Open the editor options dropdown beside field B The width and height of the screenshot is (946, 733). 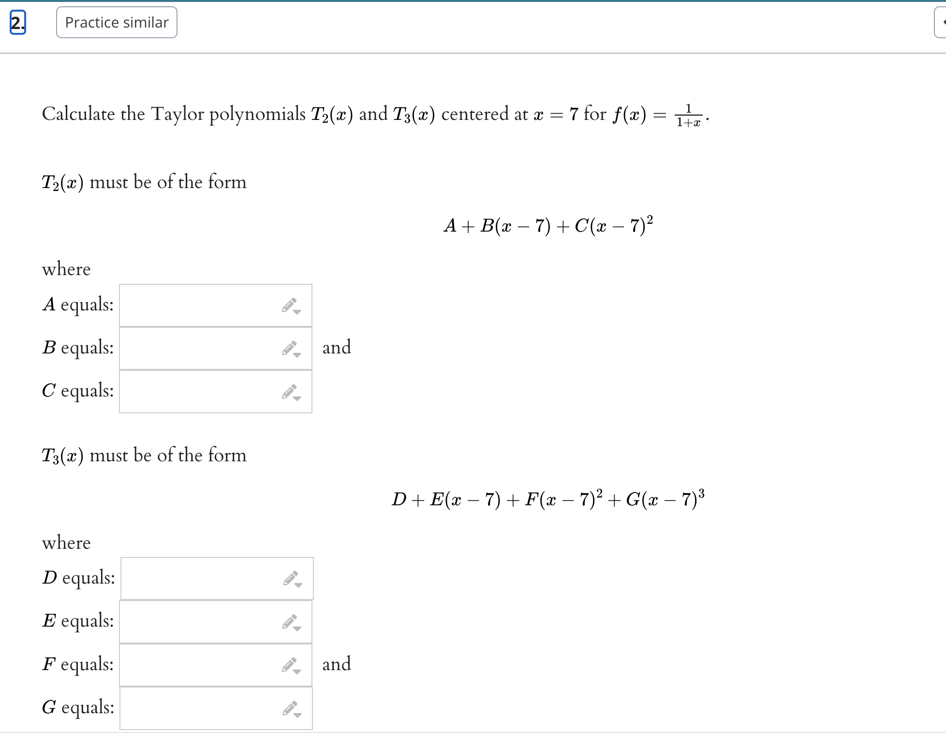(x=297, y=354)
